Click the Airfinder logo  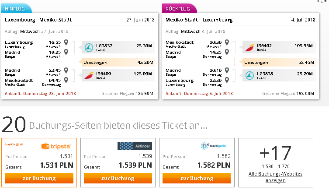135,146
